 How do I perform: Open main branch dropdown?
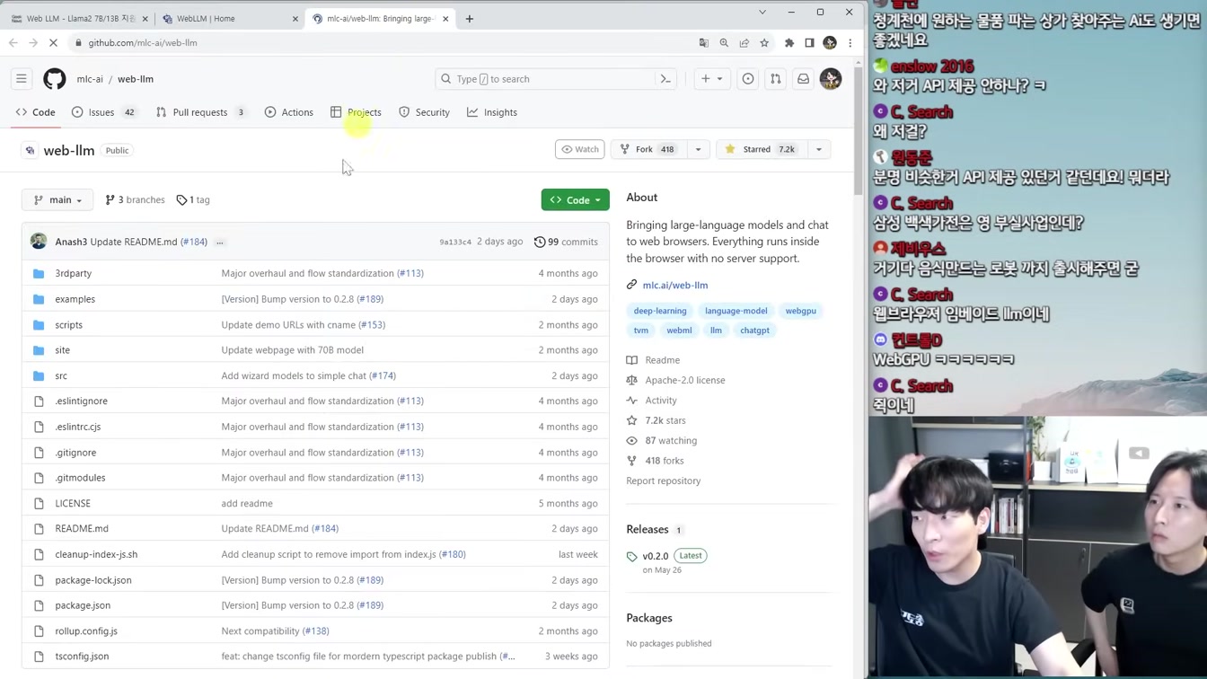click(x=57, y=199)
